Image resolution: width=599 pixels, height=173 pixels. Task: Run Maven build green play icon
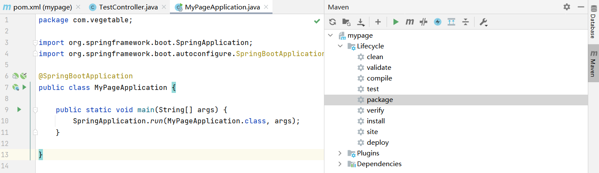396,22
